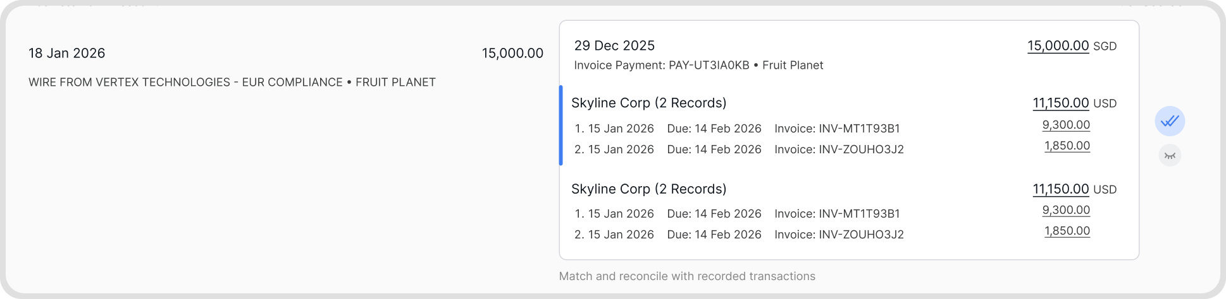Click the Invoice Payment PAY-UT3IA0KB line
This screenshot has height=299, width=1226.
[x=698, y=65]
